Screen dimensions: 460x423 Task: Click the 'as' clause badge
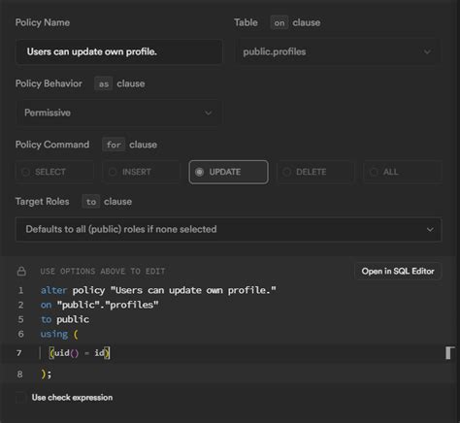click(x=104, y=83)
